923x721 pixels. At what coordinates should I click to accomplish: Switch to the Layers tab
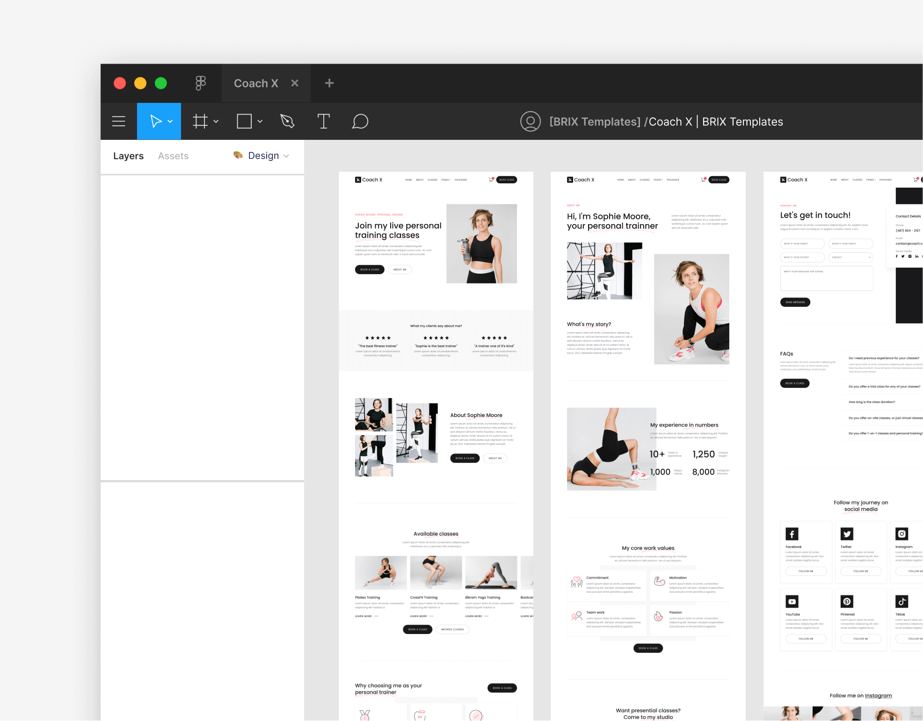pyautogui.click(x=128, y=156)
